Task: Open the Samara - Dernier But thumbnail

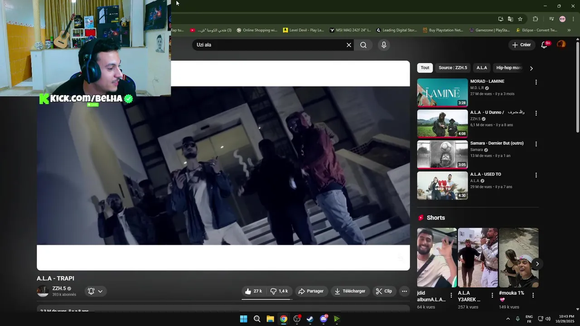Action: [442, 154]
